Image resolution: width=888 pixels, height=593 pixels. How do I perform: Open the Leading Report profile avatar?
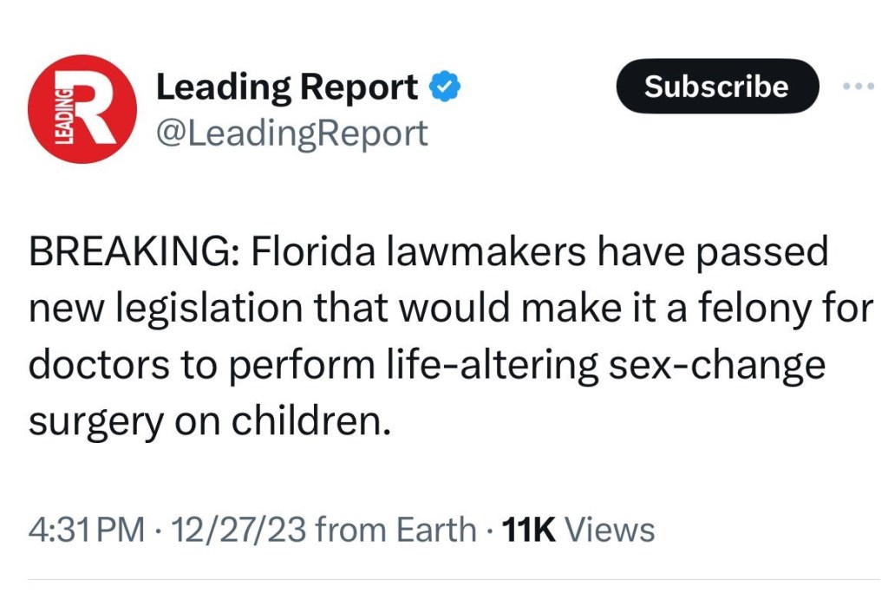coord(82,110)
